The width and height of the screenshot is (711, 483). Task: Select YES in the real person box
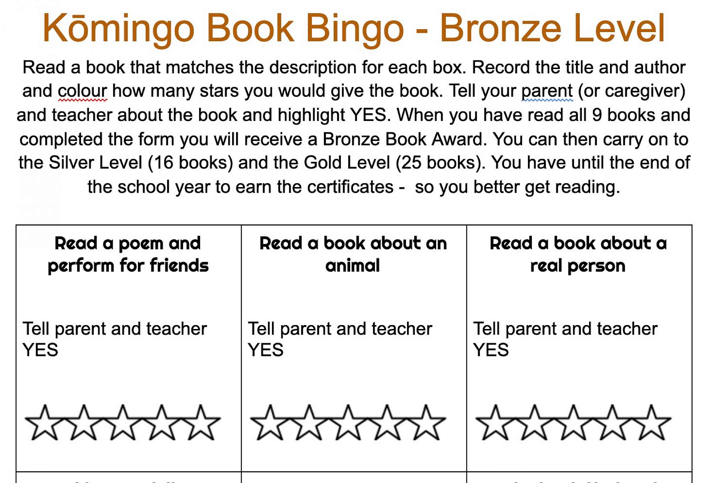tap(491, 350)
